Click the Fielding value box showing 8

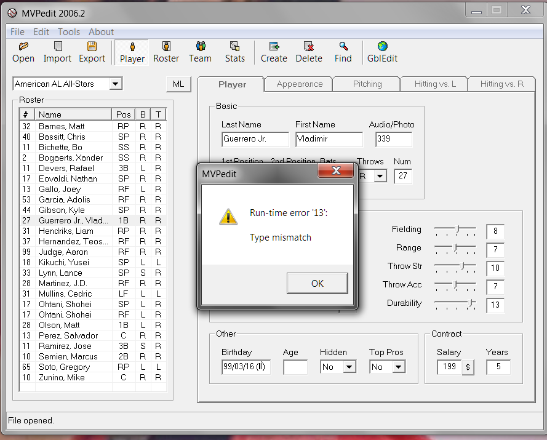[495, 231]
